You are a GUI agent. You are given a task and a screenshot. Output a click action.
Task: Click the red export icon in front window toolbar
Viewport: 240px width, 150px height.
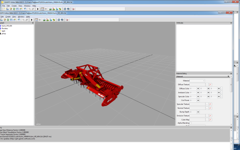pos(67,20)
